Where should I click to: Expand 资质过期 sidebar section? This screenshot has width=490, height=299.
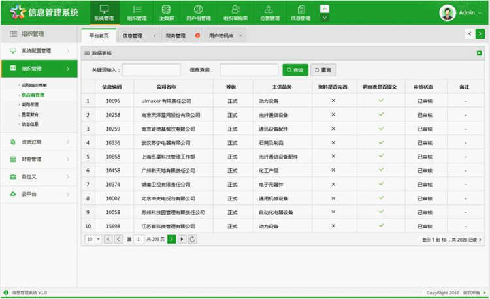coord(39,142)
